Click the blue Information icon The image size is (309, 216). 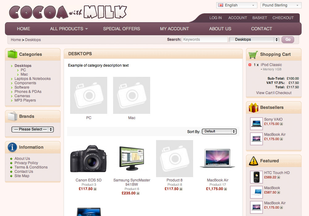coord(12,147)
